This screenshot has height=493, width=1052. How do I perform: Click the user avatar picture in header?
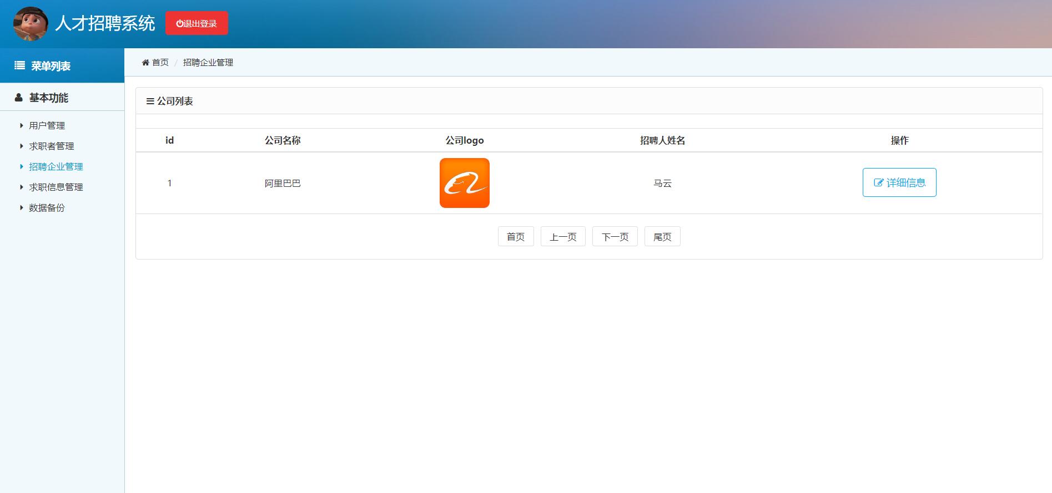(x=31, y=24)
